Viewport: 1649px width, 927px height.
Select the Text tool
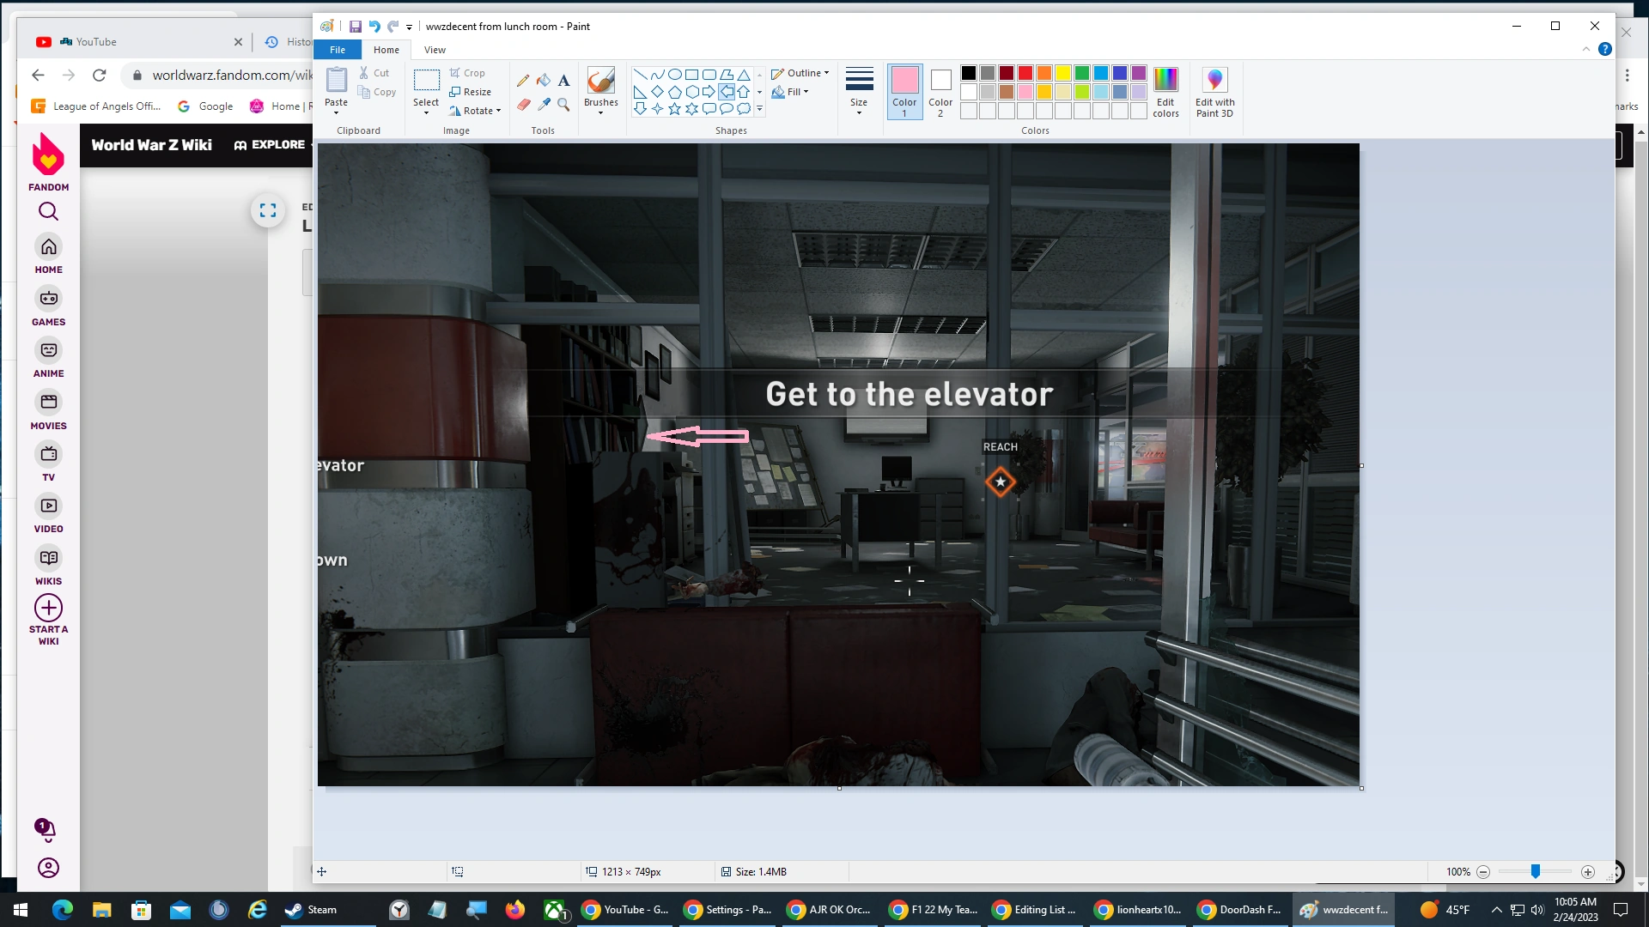coord(563,81)
